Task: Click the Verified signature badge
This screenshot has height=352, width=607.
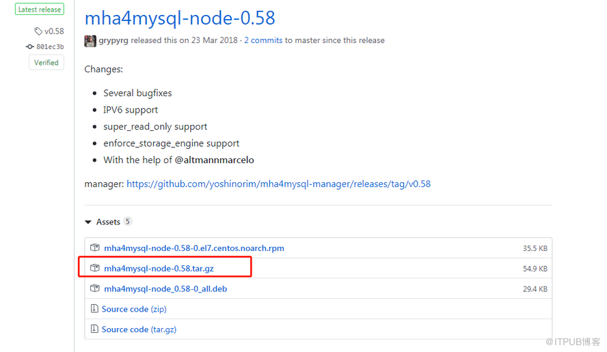Action: pyautogui.click(x=46, y=63)
